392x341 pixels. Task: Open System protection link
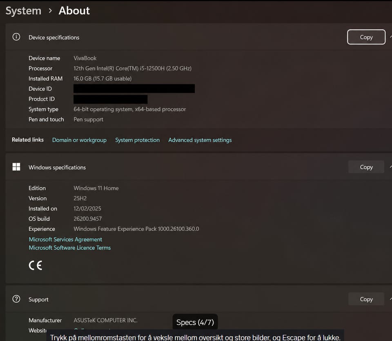coord(137,140)
